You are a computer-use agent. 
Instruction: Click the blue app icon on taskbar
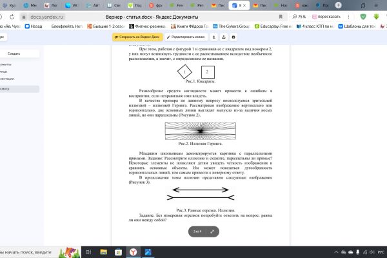click(148, 252)
